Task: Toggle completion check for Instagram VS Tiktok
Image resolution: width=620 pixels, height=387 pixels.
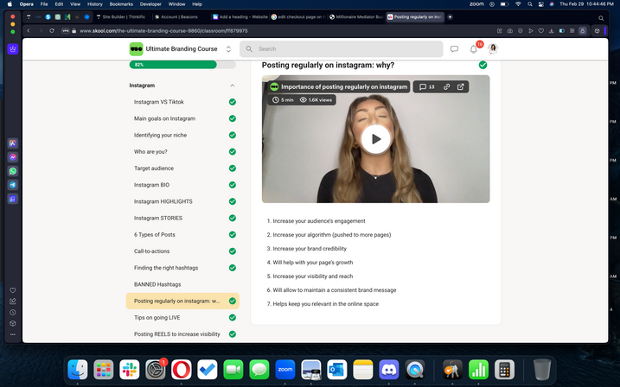Action: point(233,102)
